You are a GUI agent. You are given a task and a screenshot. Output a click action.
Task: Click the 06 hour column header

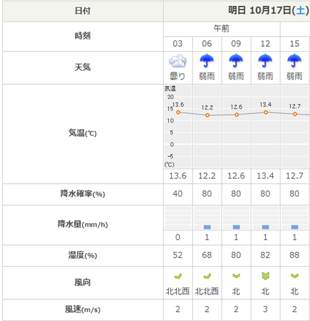click(x=207, y=44)
